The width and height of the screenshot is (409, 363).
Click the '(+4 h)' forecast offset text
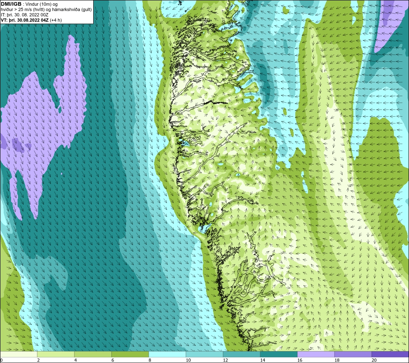[x=56, y=20]
